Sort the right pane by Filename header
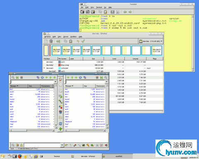The image size is (199, 159). tap(74, 86)
